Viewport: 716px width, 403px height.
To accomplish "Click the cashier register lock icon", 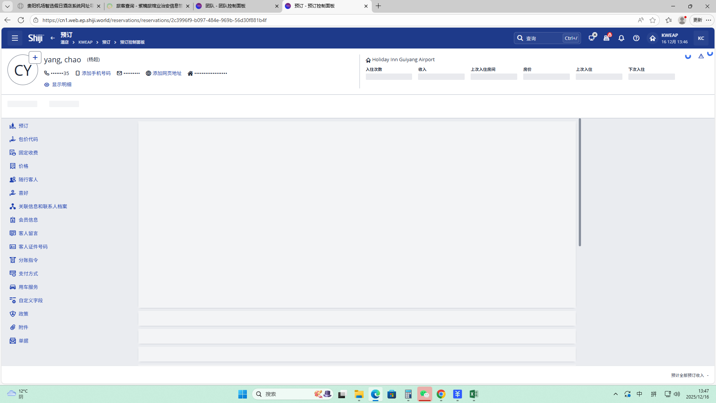I will (x=606, y=38).
